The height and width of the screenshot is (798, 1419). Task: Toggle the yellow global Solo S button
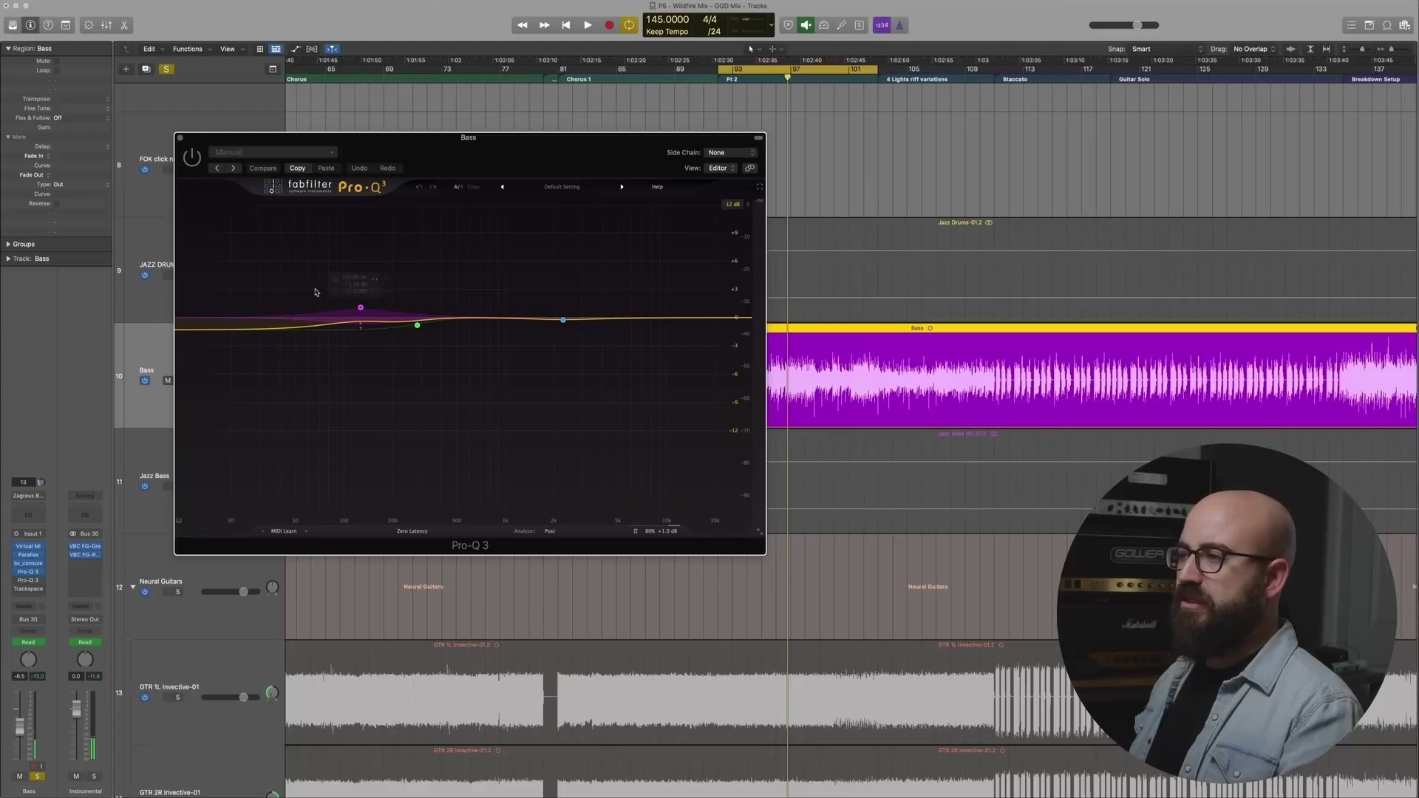click(x=166, y=69)
